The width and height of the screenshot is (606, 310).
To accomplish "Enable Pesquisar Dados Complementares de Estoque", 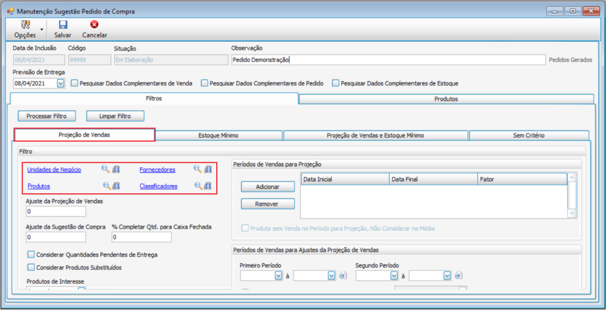I will 336,83.
